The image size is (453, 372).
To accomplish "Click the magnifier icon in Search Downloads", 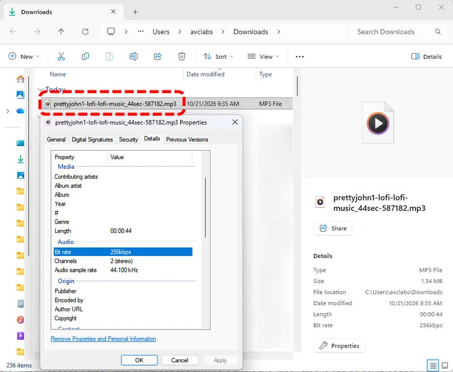I will (x=438, y=32).
